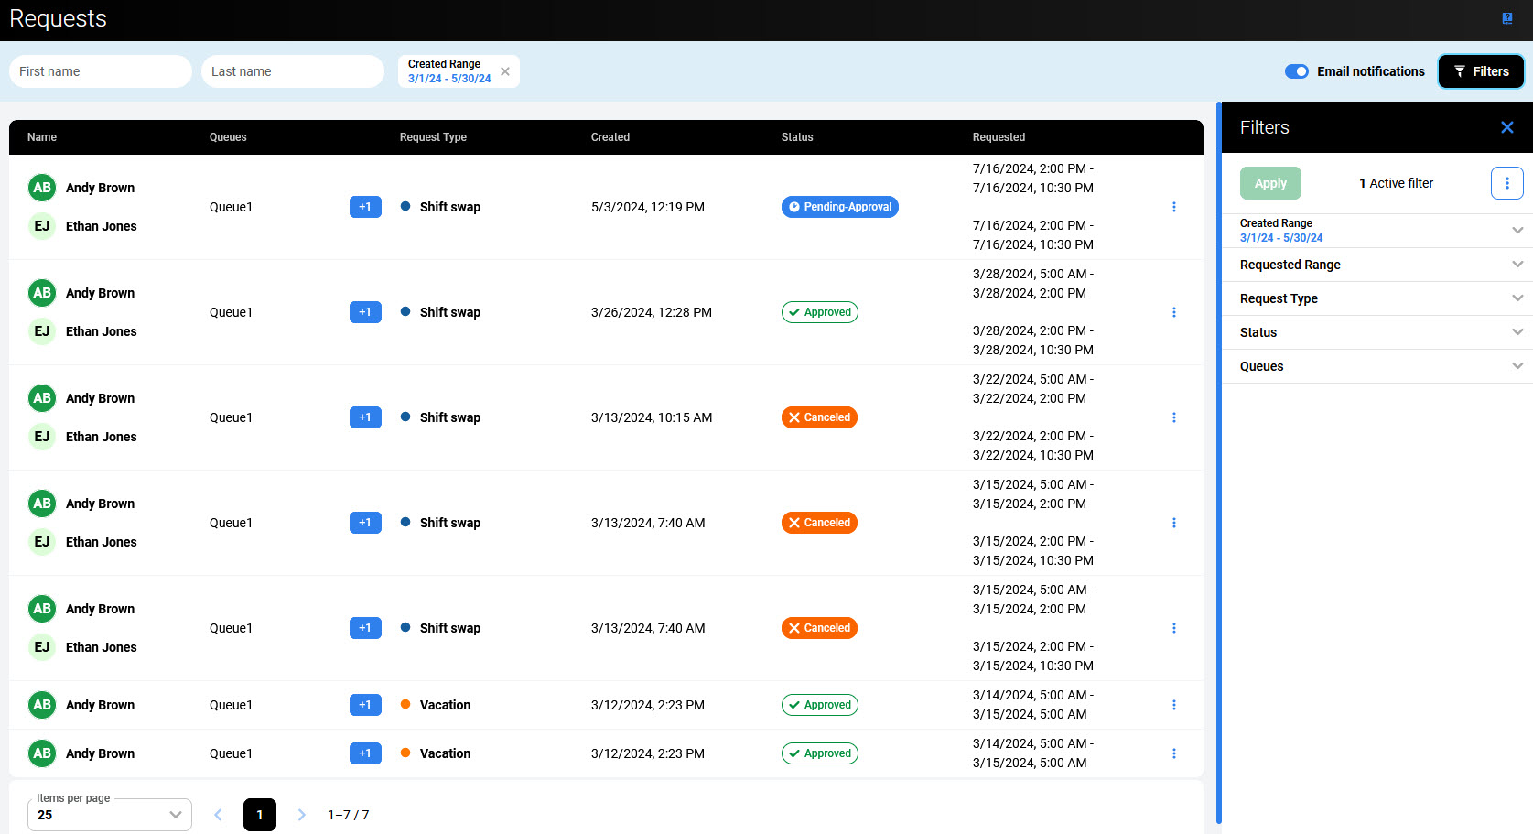Remove the Created Range filter chip

click(505, 71)
